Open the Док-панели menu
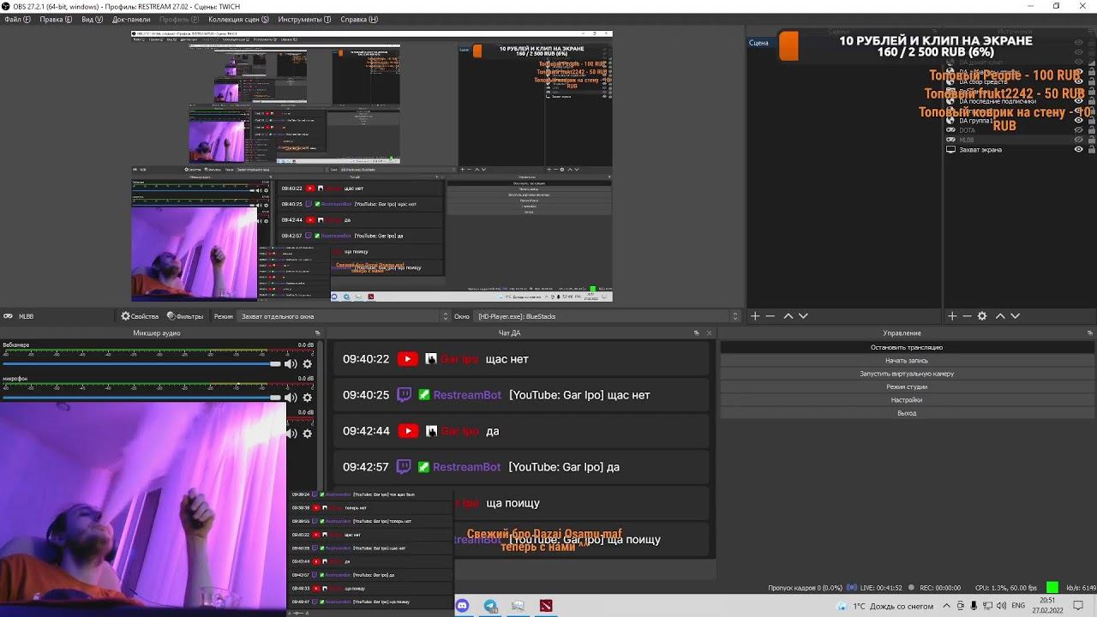This screenshot has width=1097, height=617. (131, 19)
